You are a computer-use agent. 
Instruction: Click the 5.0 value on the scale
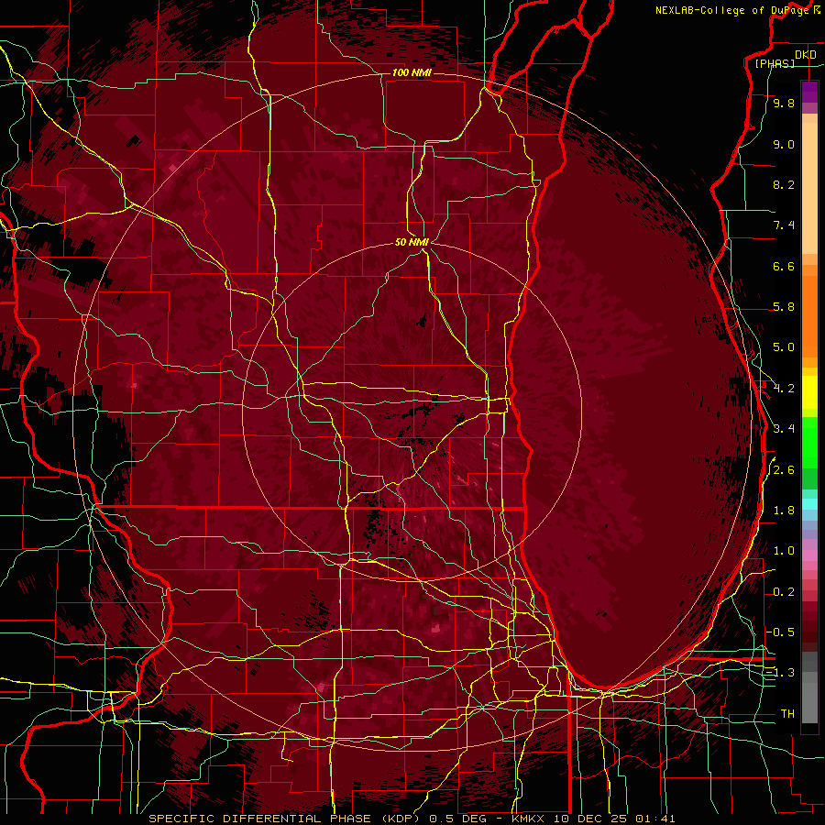pyautogui.click(x=784, y=347)
